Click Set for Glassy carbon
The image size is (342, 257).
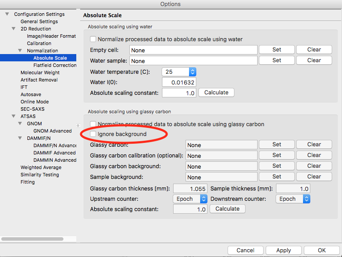[277, 144]
